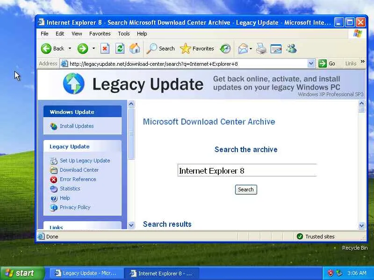Screen dimensions: 374x280
Task: Click the Windows flag logo in menu bar
Action: [x=358, y=34]
